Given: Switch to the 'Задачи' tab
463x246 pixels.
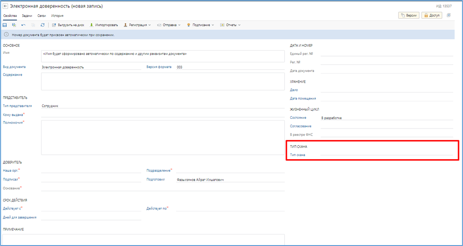Looking at the screenshot, I should tap(27, 16).
